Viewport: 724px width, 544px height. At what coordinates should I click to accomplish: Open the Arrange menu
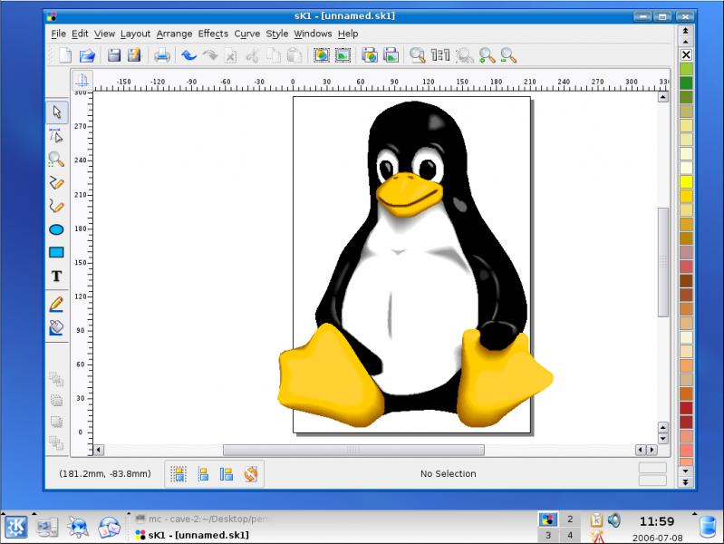coord(174,34)
